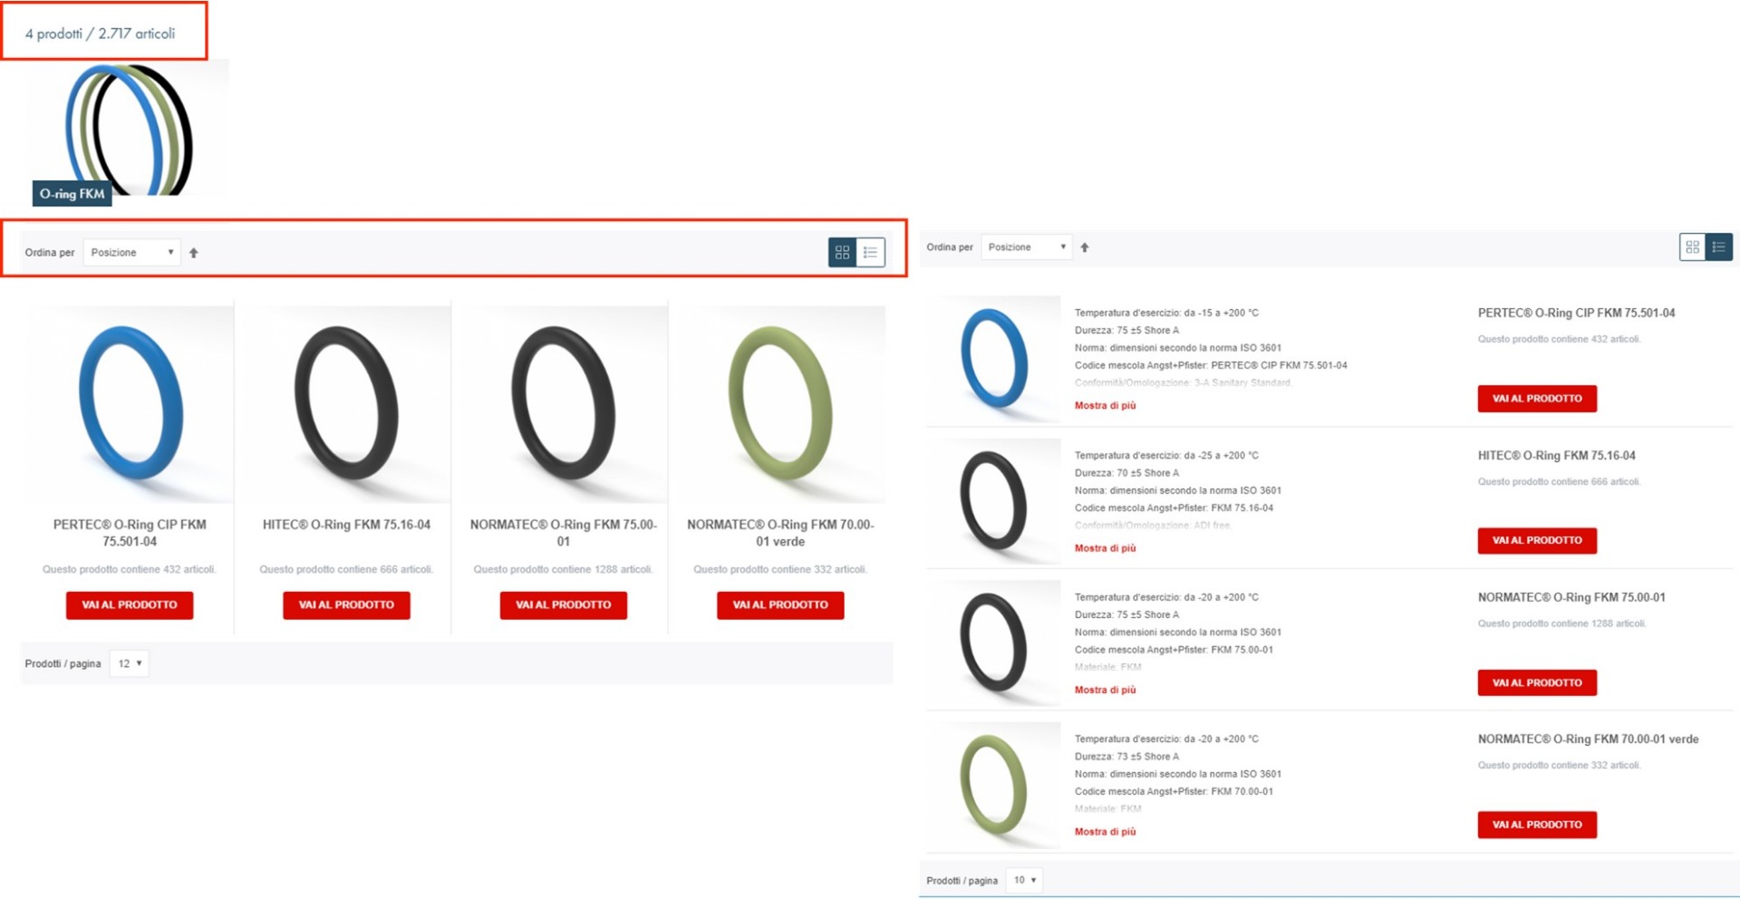Click VAI AL PRODOTTO for NORMATEC verde list
Screen dimensions: 1740x899
1537,826
